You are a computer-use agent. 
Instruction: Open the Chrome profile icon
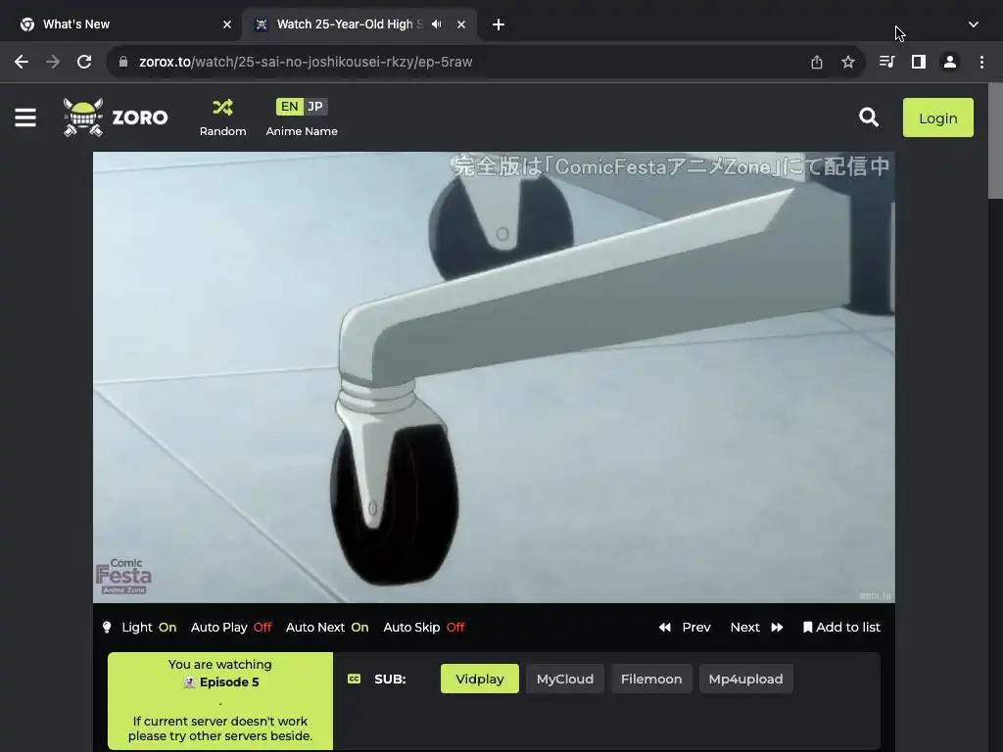click(950, 62)
